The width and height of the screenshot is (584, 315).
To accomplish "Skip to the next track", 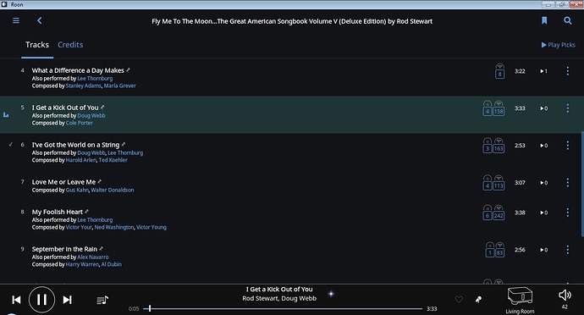I will click(x=67, y=300).
